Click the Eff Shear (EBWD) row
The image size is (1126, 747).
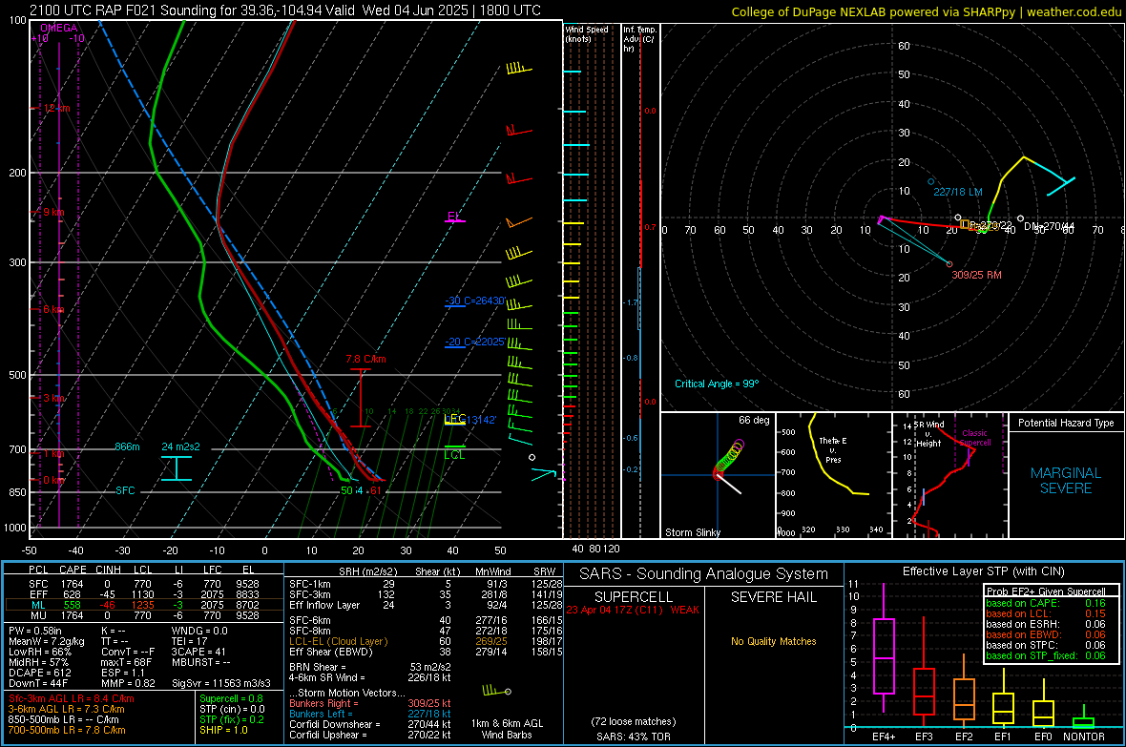pos(426,653)
